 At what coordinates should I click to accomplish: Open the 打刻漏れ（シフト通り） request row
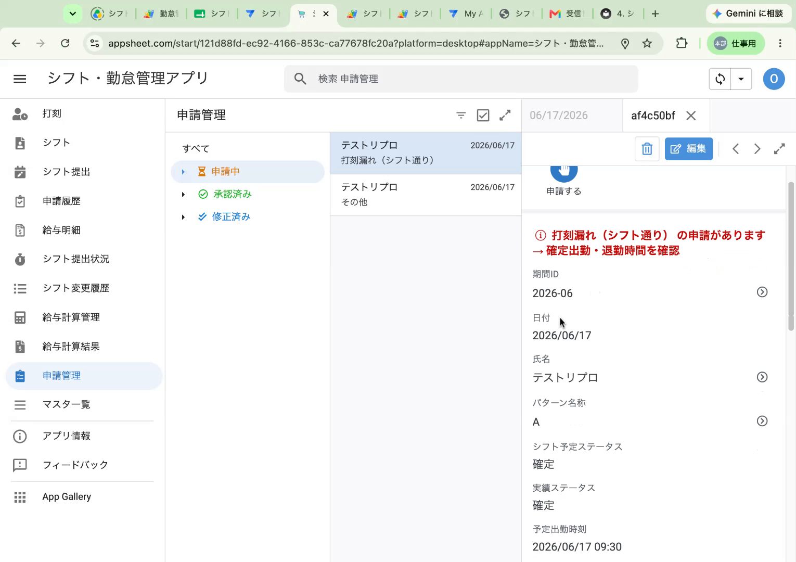pos(426,153)
